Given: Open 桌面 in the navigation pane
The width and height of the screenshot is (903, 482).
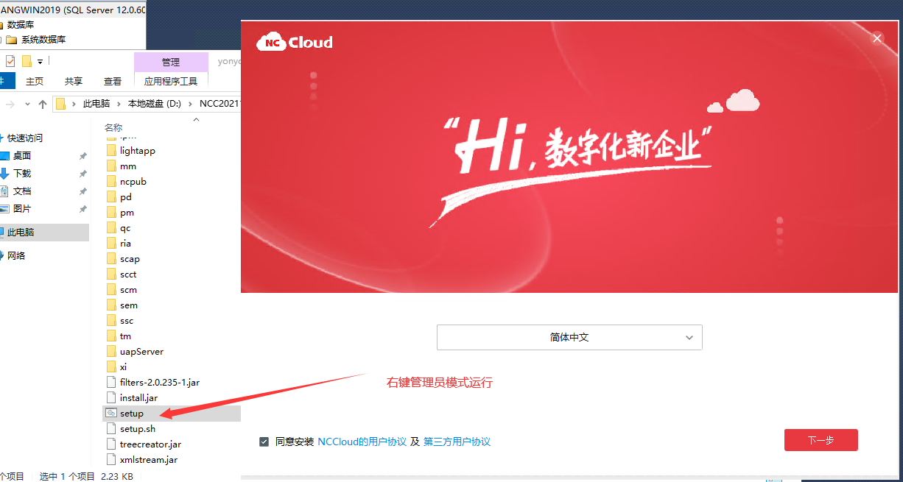Looking at the screenshot, I should point(22,155).
